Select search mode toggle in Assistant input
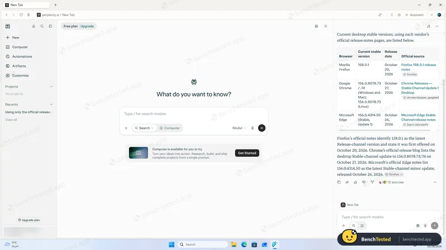 click(x=353, y=226)
